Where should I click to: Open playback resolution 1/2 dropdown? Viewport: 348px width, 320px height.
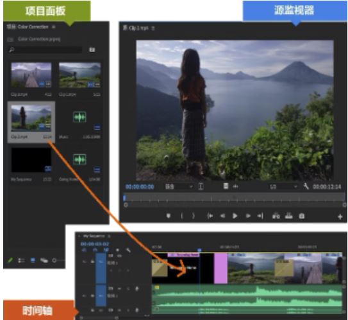[x=283, y=186]
